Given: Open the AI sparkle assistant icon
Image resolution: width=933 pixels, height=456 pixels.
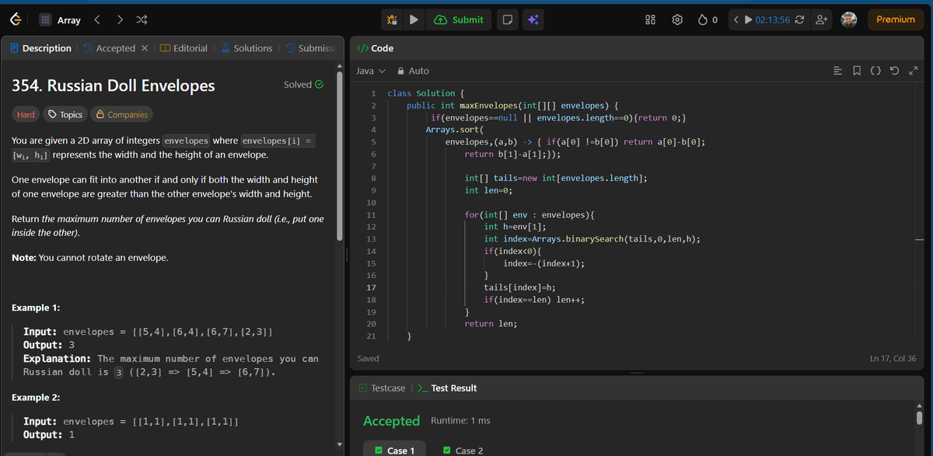Looking at the screenshot, I should pos(533,20).
